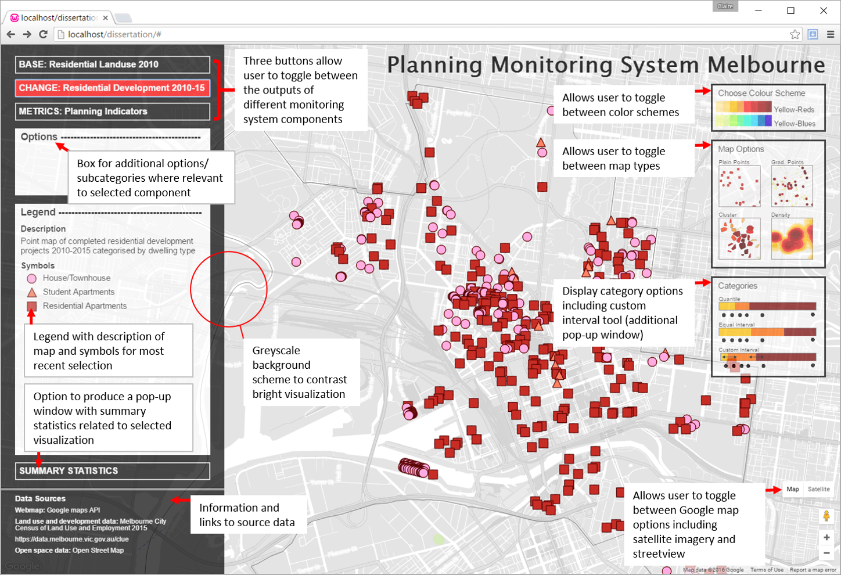The height and width of the screenshot is (575, 841).
Task: Open the Custom Interval category tool
Action: [x=767, y=357]
